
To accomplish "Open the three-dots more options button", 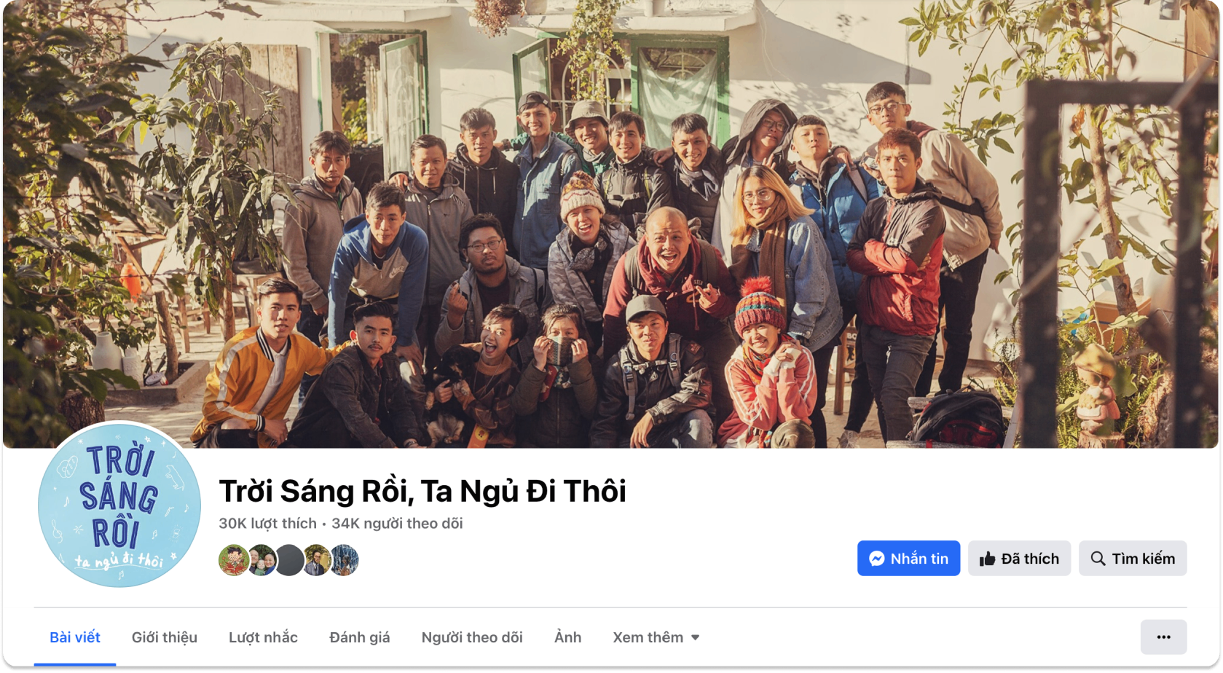I will tap(1163, 637).
